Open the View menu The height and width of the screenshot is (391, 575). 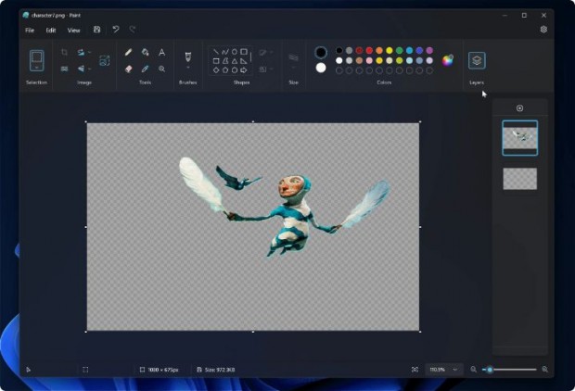(x=73, y=30)
